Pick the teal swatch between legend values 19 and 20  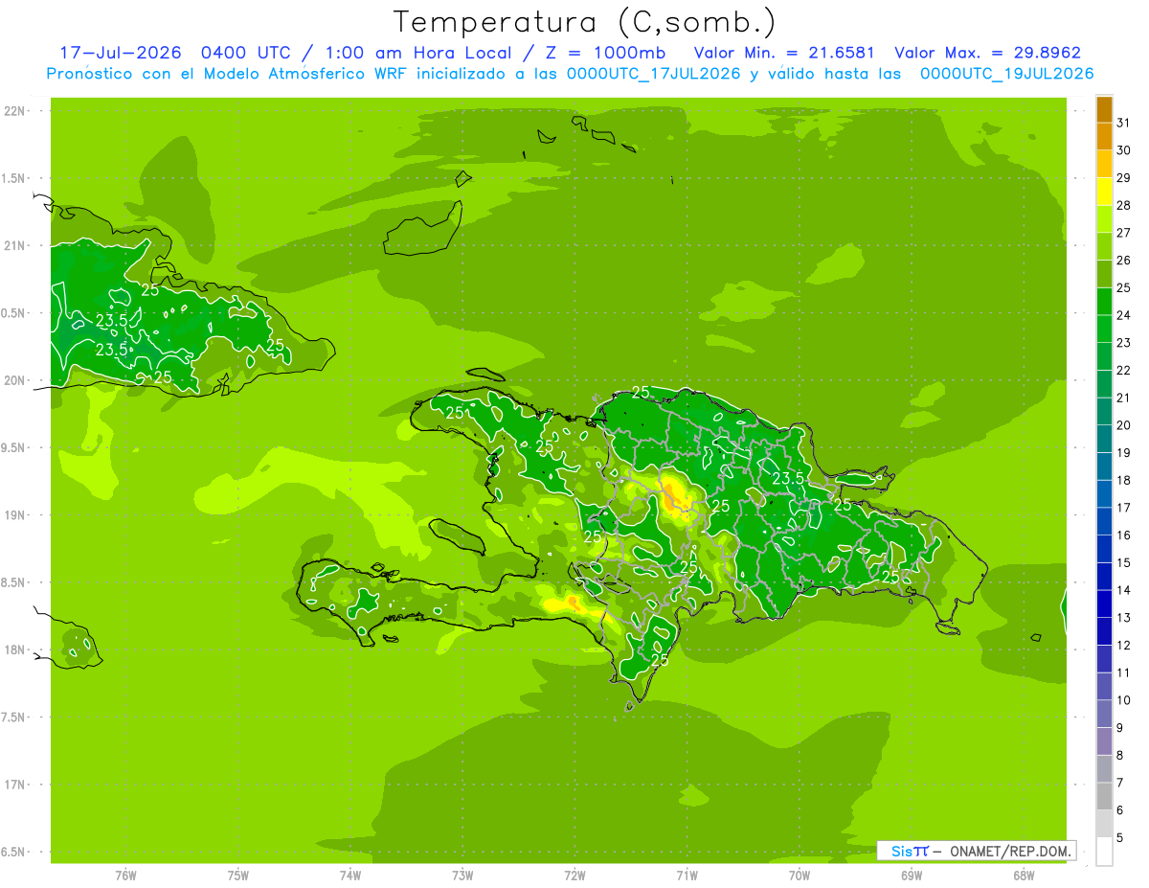click(1104, 439)
